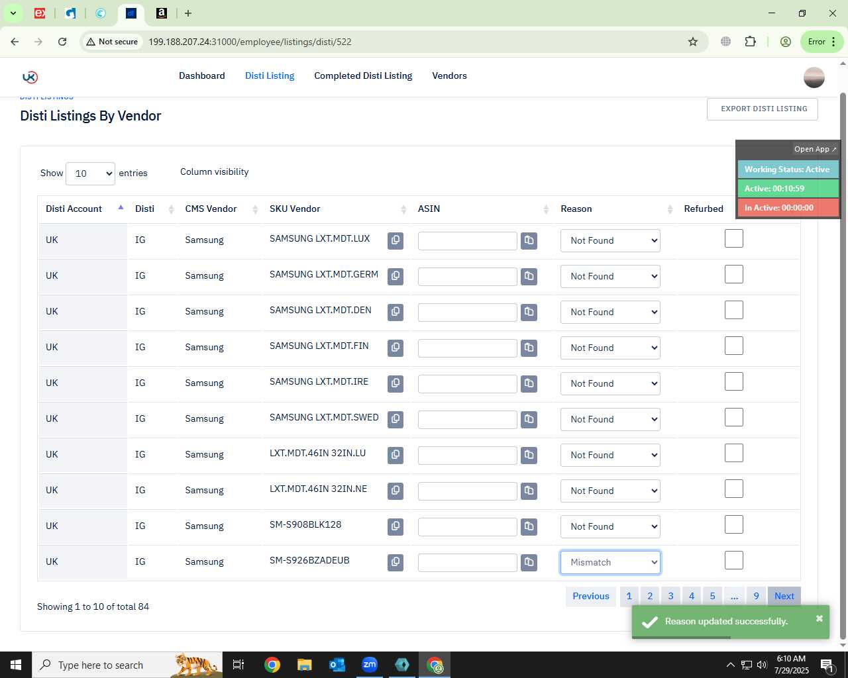Viewport: 848px width, 678px height.
Task: Paste ASIN for SAMSUNG LXT.MDT.GERM row
Action: click(529, 276)
